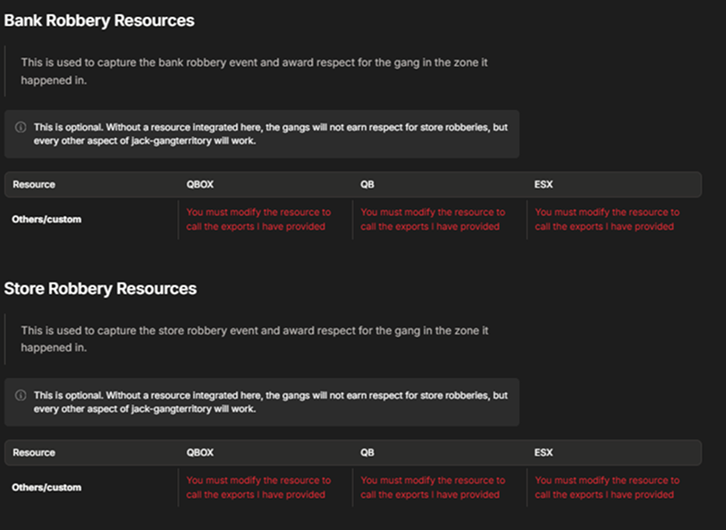The width and height of the screenshot is (726, 530).
Task: Click Others/custom row in store robbery table
Action: point(353,487)
